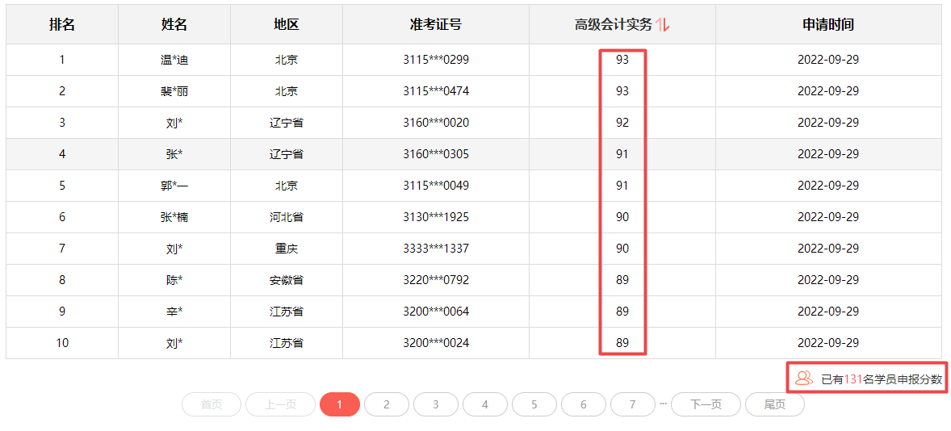
Task: Select name 郭*一
Action: [174, 186]
